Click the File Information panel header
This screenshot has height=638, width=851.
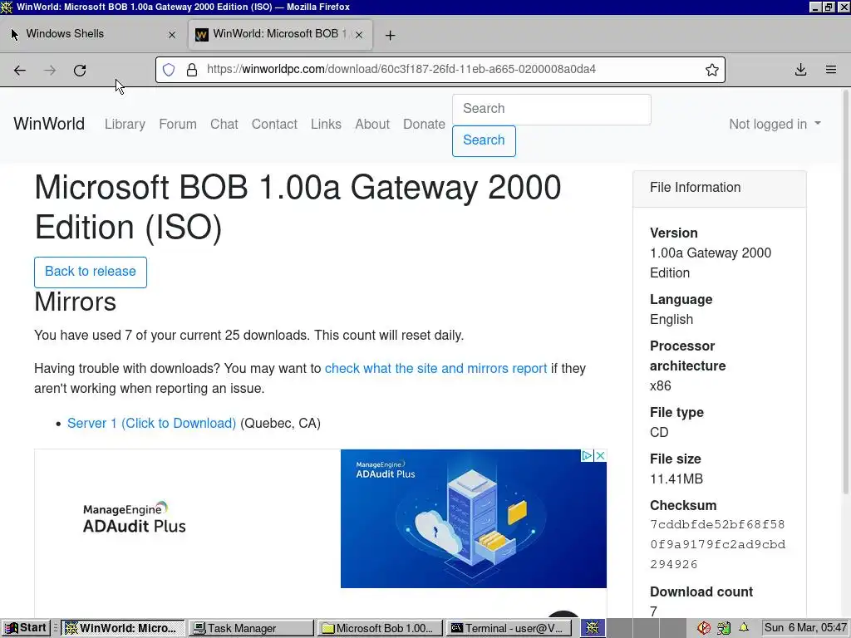click(720, 189)
